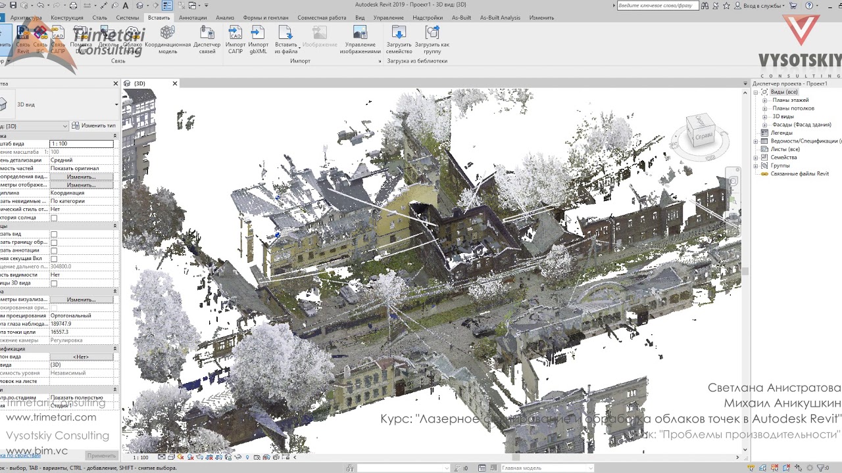Click Изменить button for визуализация parameters
Screen dimensions: 842x473
pyautogui.click(x=82, y=300)
